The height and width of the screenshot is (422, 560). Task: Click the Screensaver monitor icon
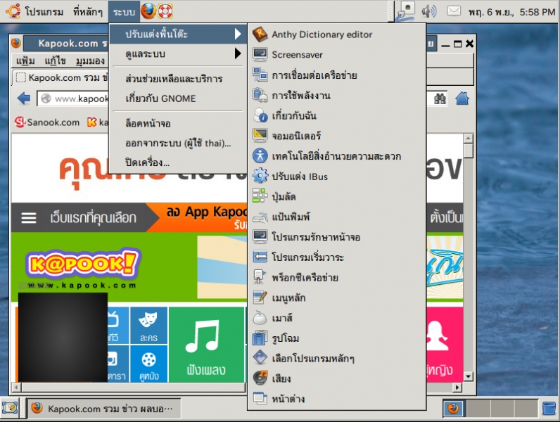pos(260,54)
